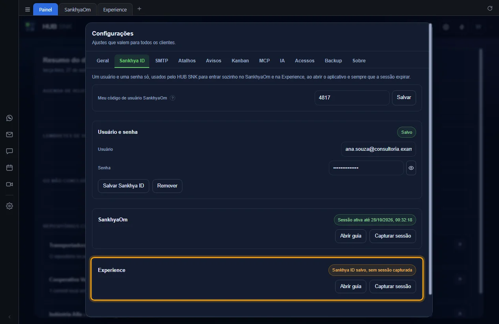The height and width of the screenshot is (324, 499).
Task: Click the Senha password field
Action: (x=366, y=168)
